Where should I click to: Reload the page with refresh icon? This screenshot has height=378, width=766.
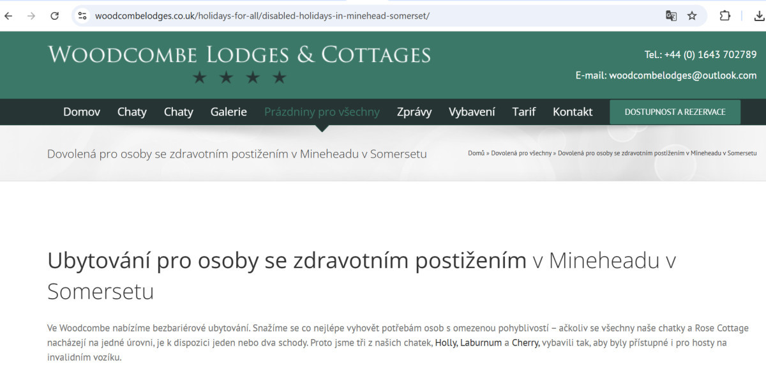tap(55, 16)
